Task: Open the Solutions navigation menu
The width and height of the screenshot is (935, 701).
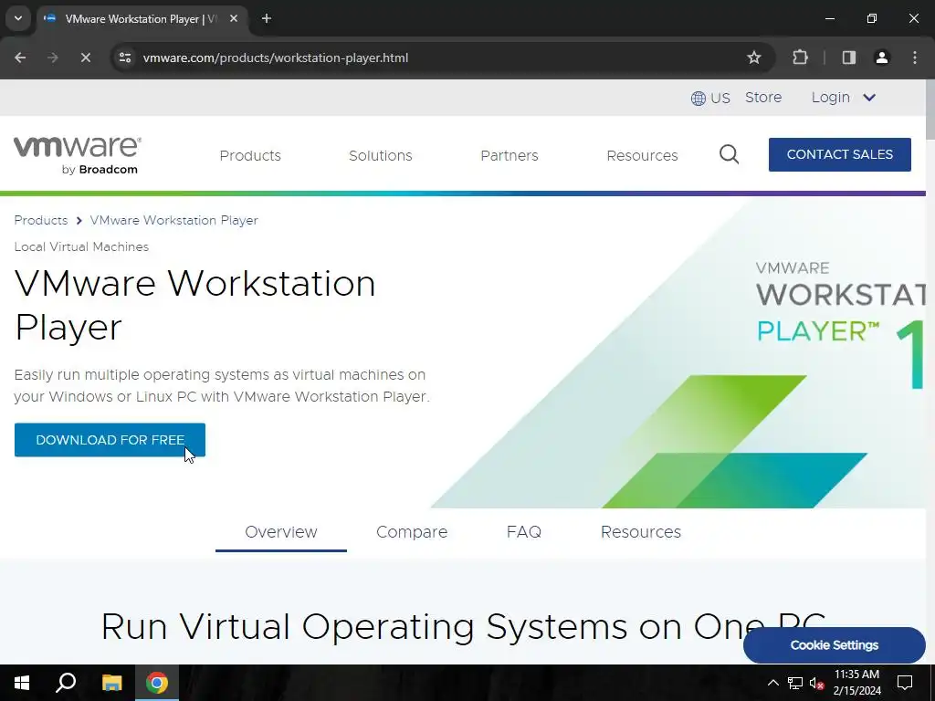Action: 381,155
